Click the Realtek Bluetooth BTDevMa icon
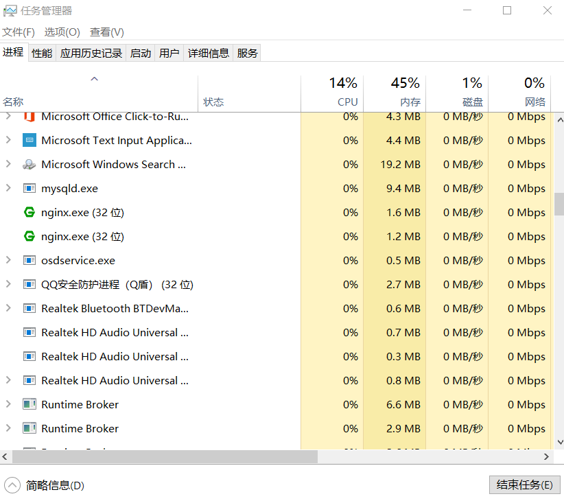The height and width of the screenshot is (503, 564). pos(30,308)
